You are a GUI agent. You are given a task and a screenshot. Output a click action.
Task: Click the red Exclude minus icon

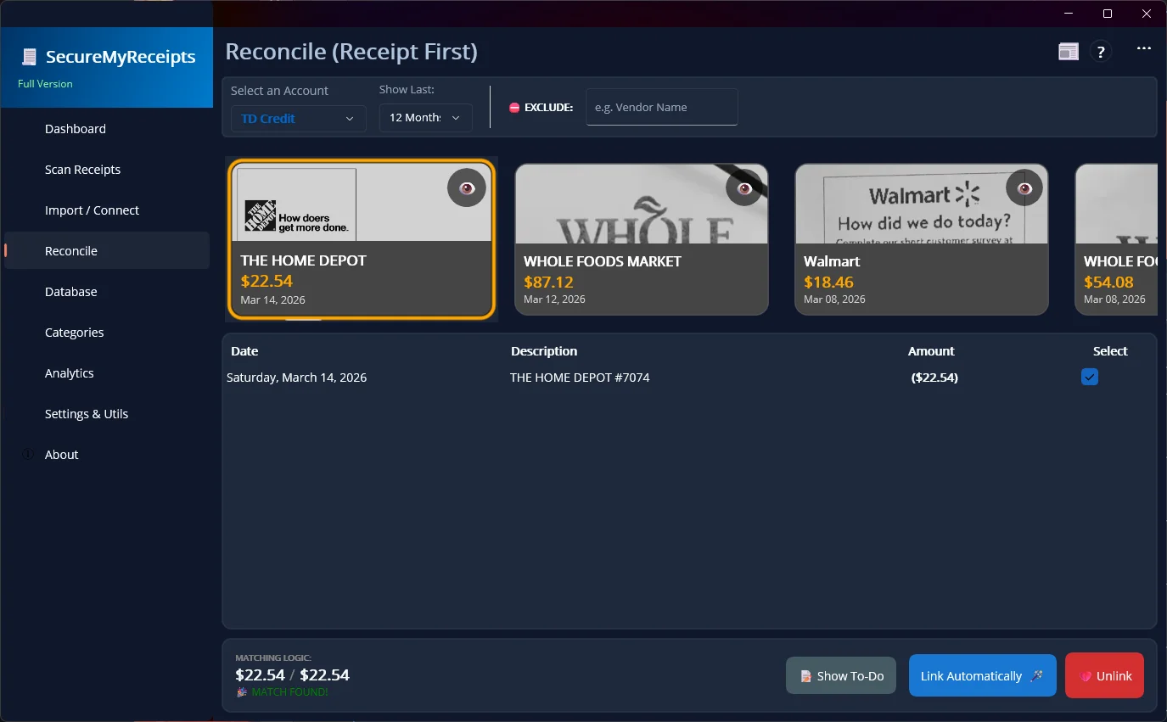[x=514, y=108]
